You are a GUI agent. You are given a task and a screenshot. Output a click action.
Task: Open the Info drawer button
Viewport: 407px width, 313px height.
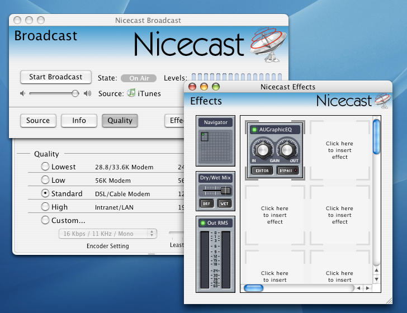coord(79,121)
